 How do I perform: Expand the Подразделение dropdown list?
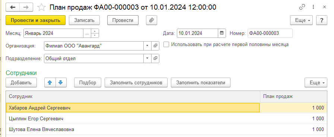coord(147,58)
